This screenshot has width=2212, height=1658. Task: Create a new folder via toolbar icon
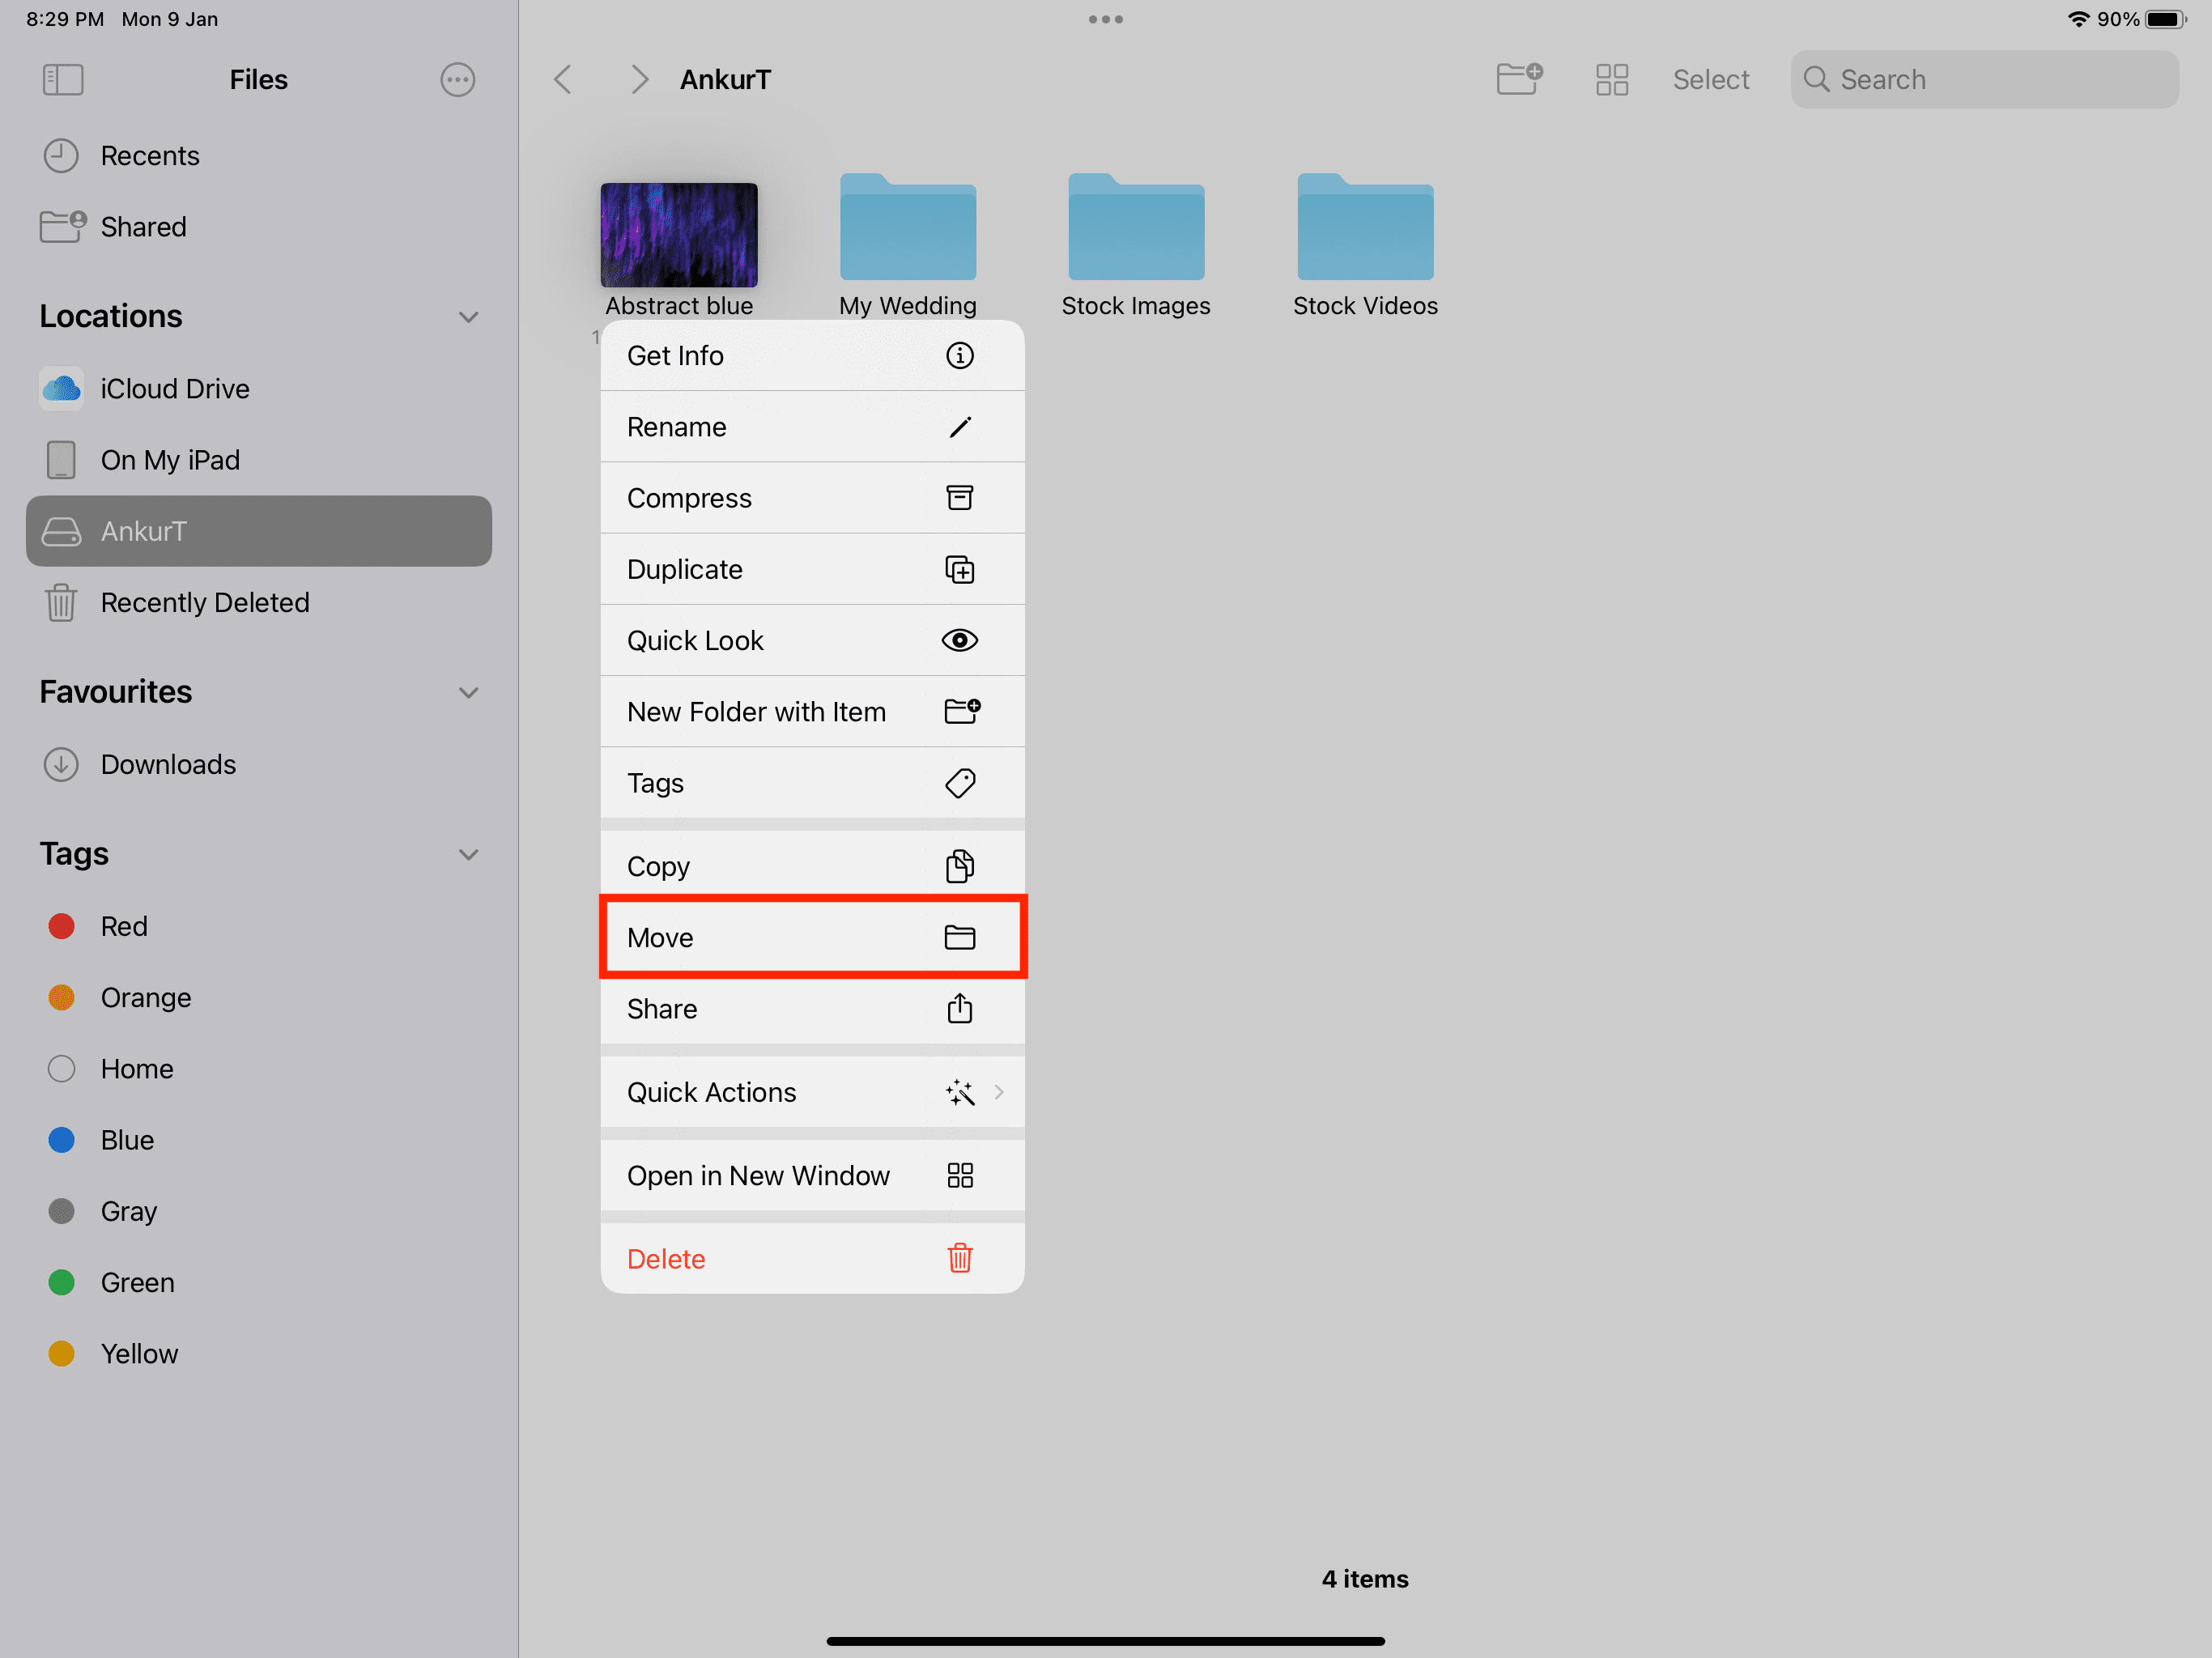pos(1519,79)
